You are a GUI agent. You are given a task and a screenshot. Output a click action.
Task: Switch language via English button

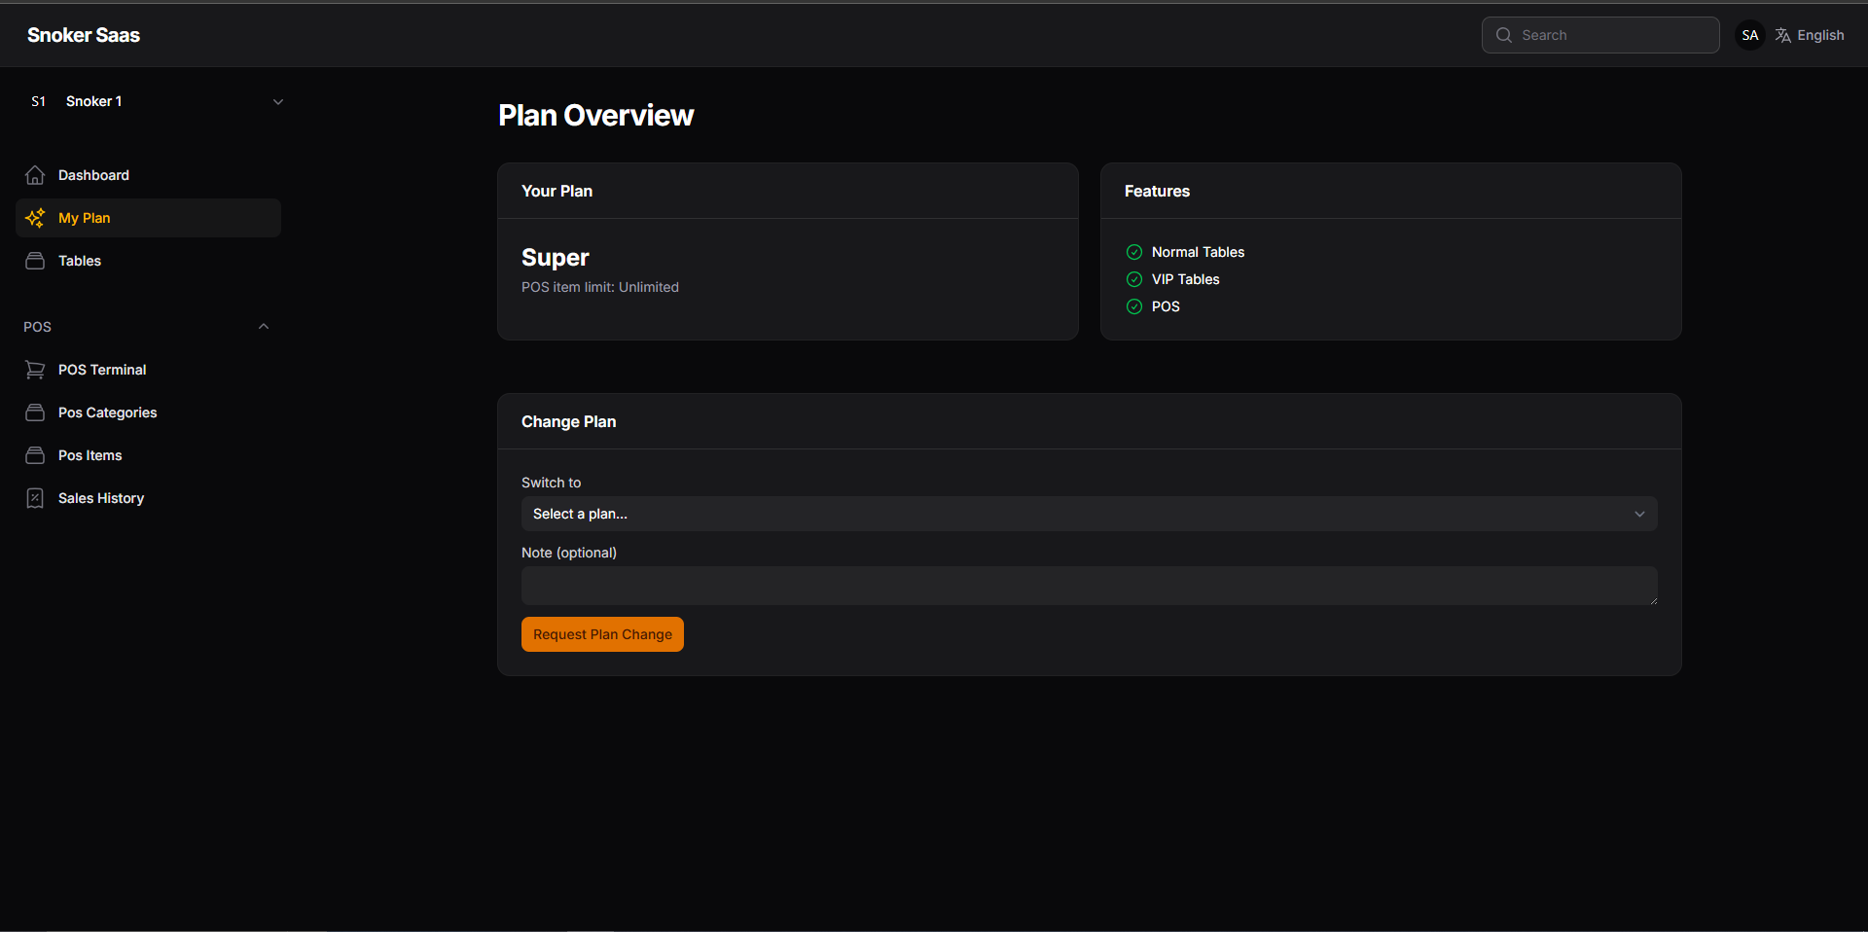[1810, 35]
